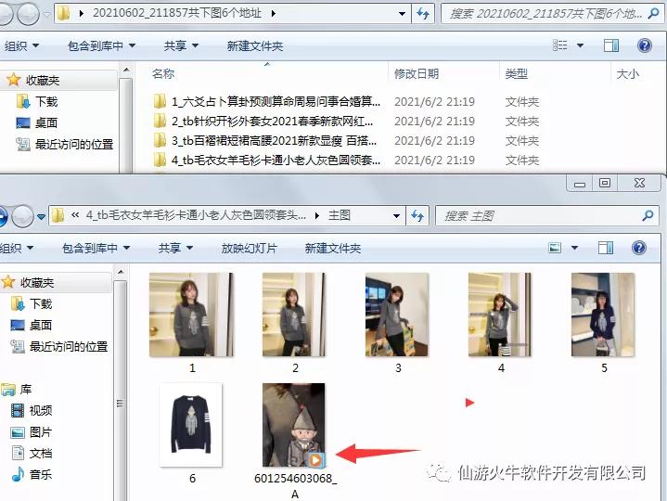Open 下载 in back window favorites
The width and height of the screenshot is (667, 501).
pos(37,102)
